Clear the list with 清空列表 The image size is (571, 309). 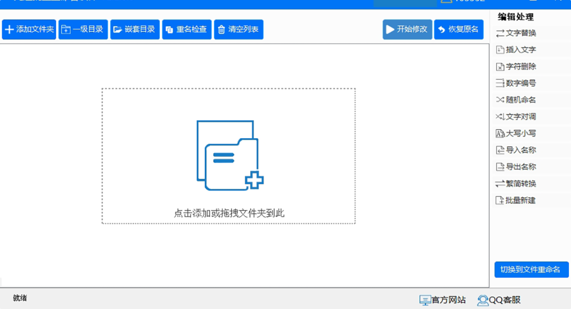point(239,29)
